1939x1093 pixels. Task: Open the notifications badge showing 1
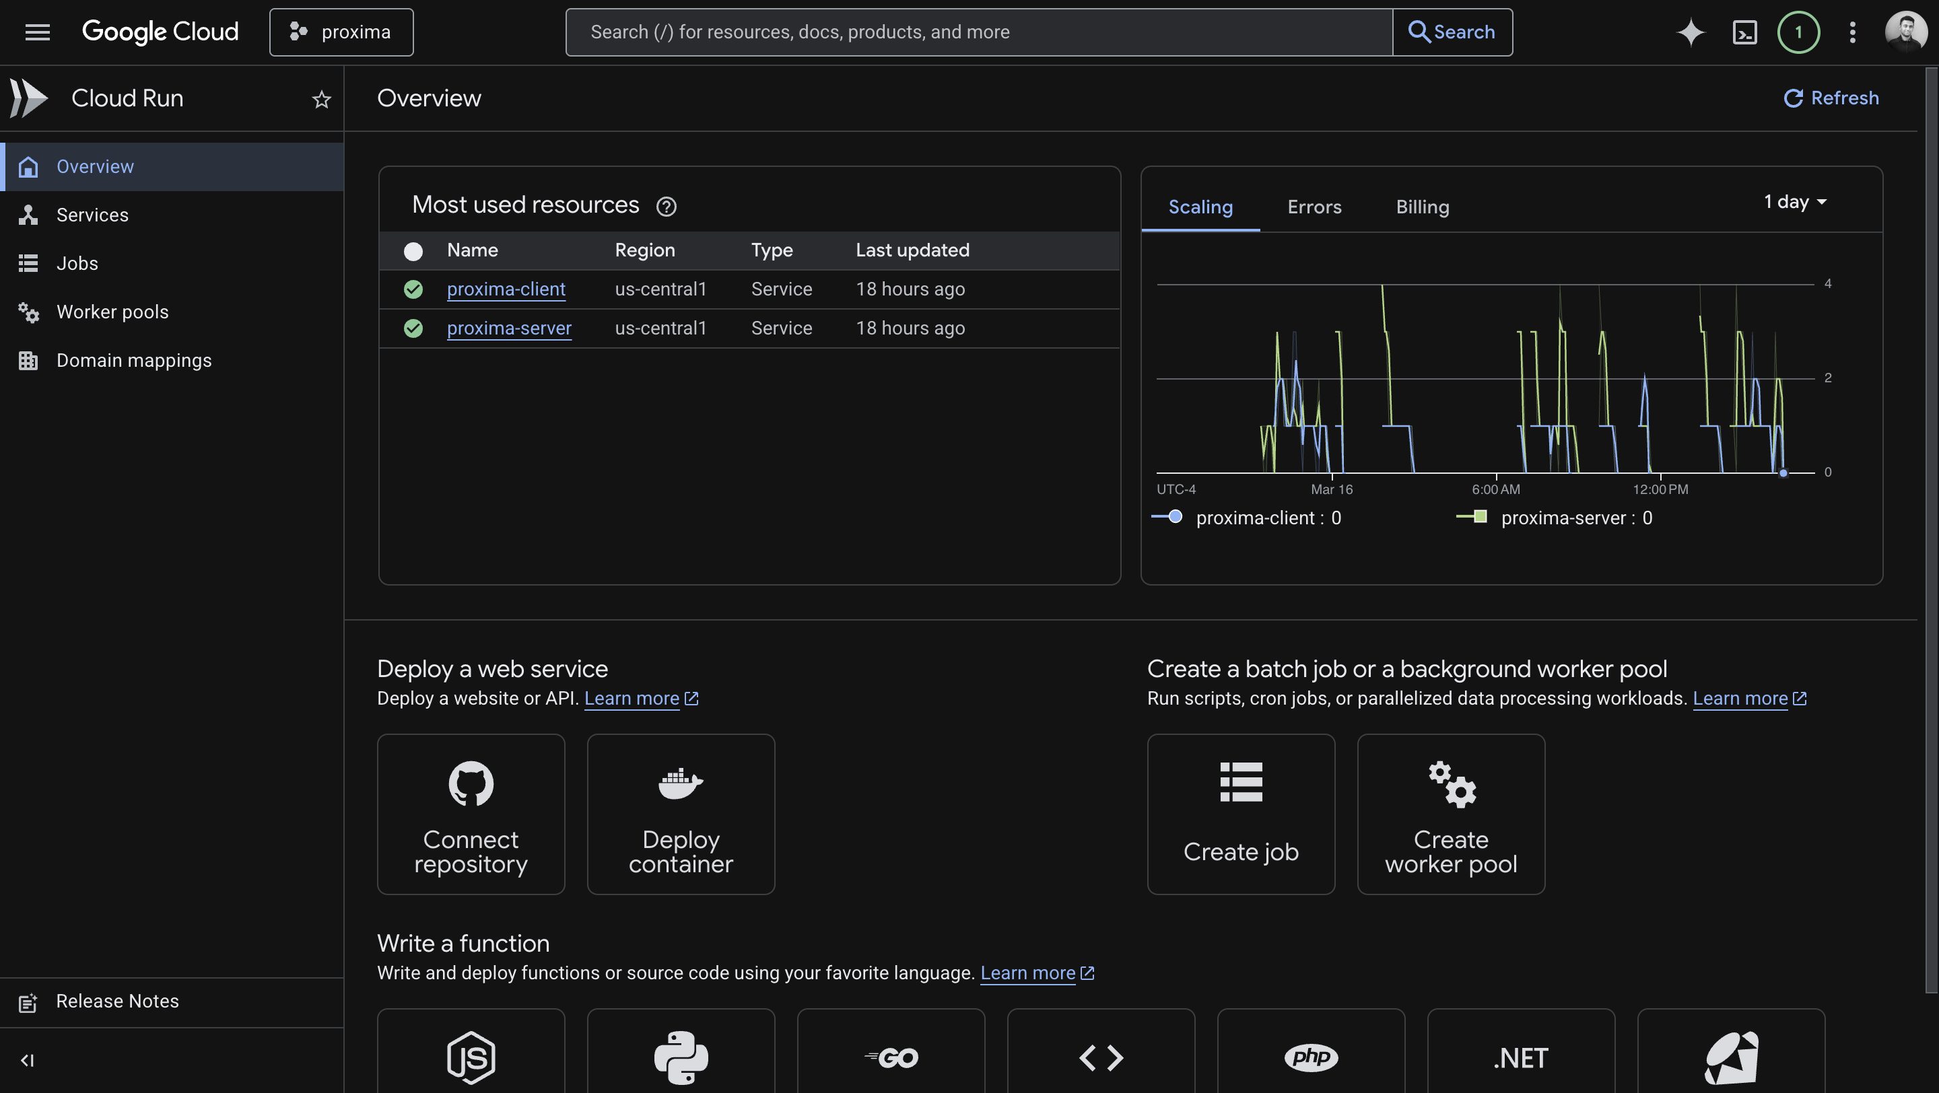(1798, 32)
